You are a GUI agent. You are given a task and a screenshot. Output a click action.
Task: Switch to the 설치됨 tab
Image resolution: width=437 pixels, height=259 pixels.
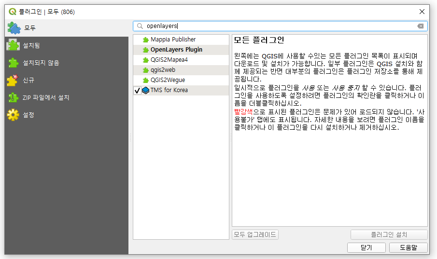[67, 45]
